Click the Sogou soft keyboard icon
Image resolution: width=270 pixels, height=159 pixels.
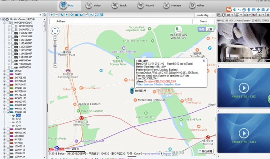pos(253,10)
